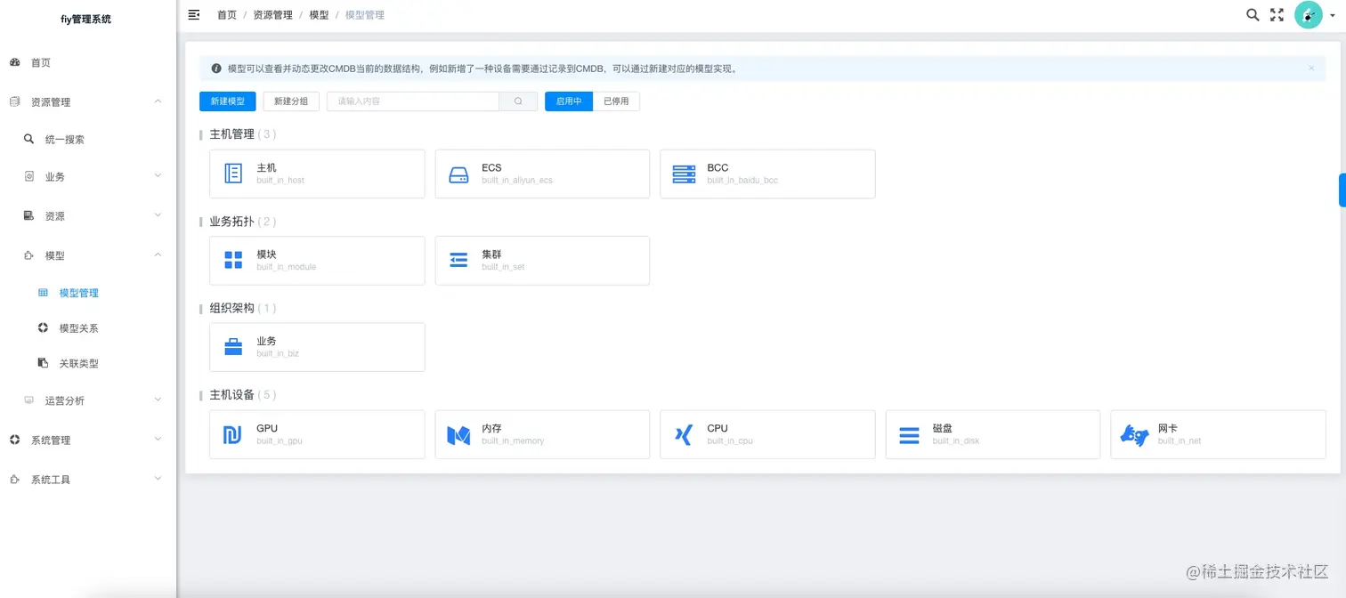This screenshot has height=598, width=1346.
Task: Click the fiy管理系统 title
Action: [x=86, y=19]
